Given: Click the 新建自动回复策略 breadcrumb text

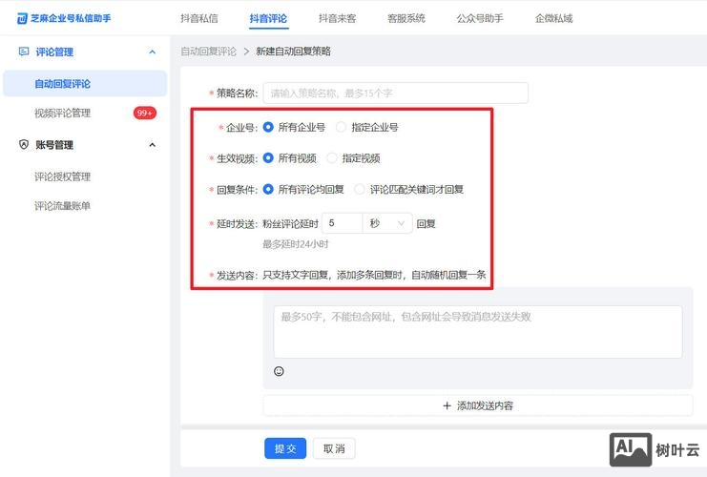Looking at the screenshot, I should click(x=294, y=52).
